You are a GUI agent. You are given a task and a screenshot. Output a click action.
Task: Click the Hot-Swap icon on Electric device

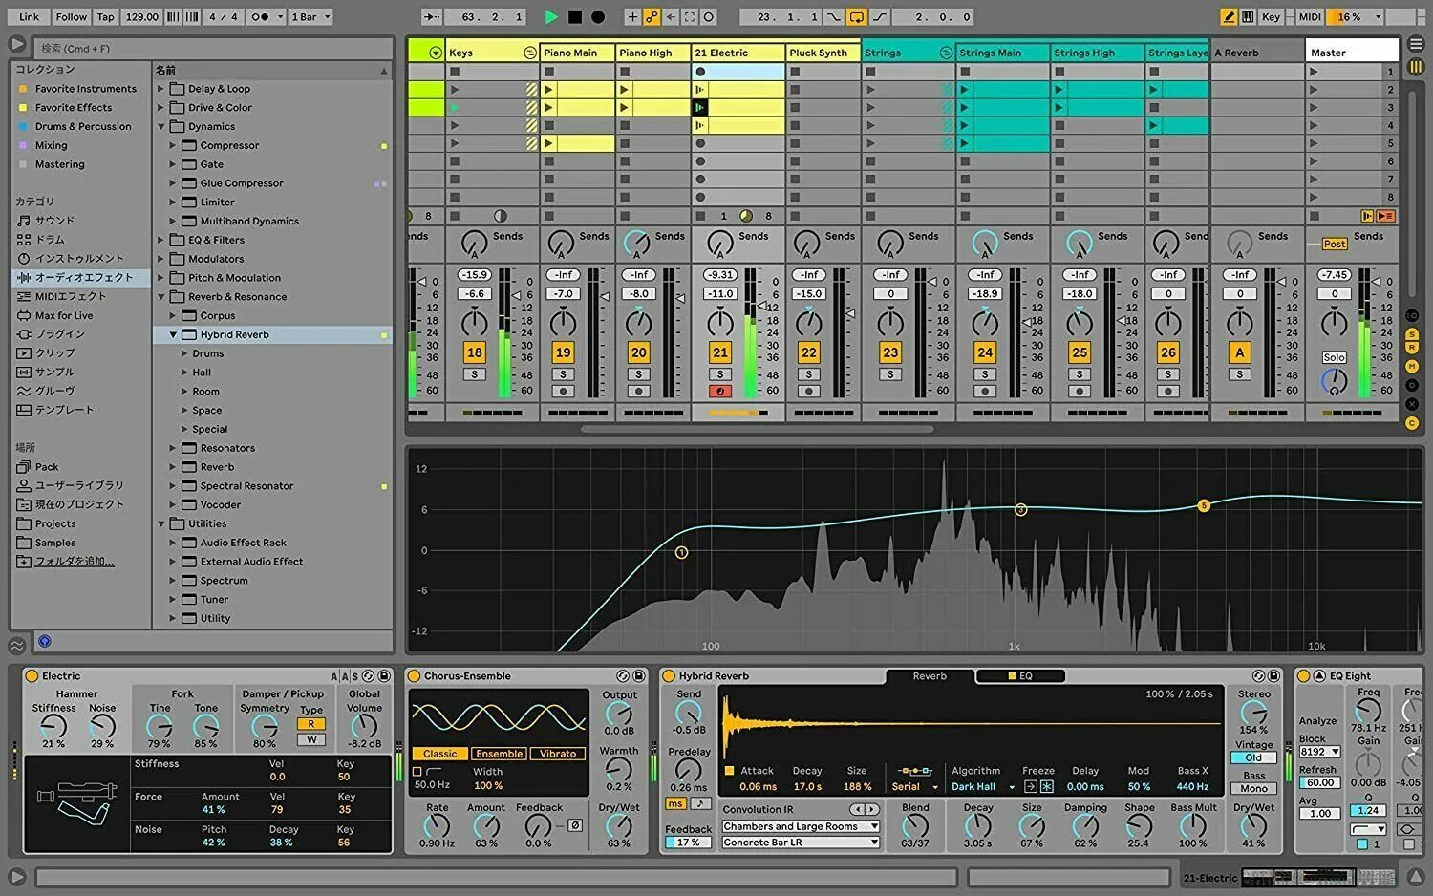click(x=368, y=676)
